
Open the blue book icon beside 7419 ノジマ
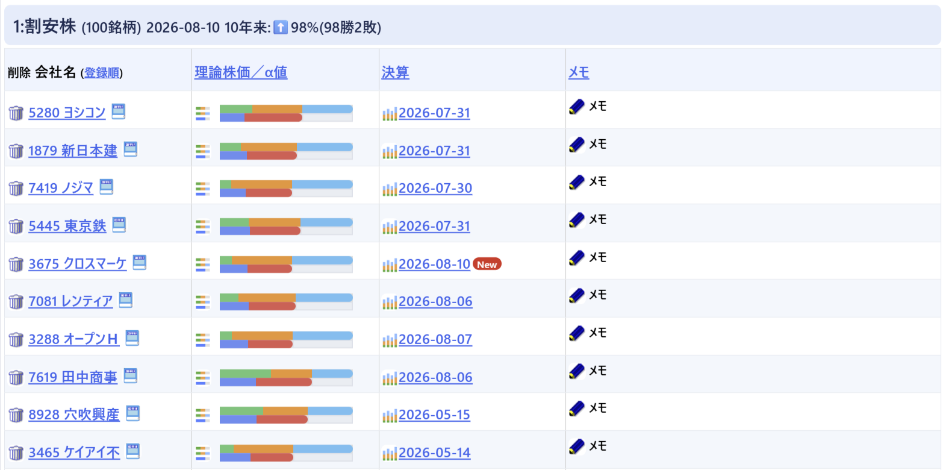pos(107,186)
